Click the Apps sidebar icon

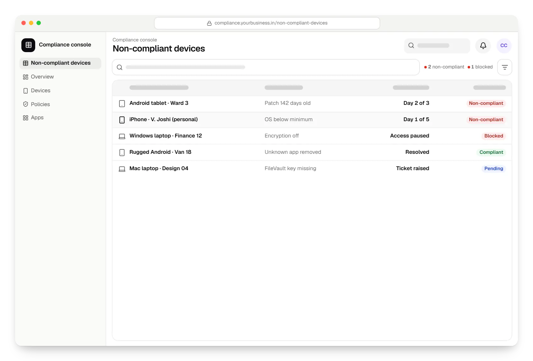pyautogui.click(x=25, y=118)
